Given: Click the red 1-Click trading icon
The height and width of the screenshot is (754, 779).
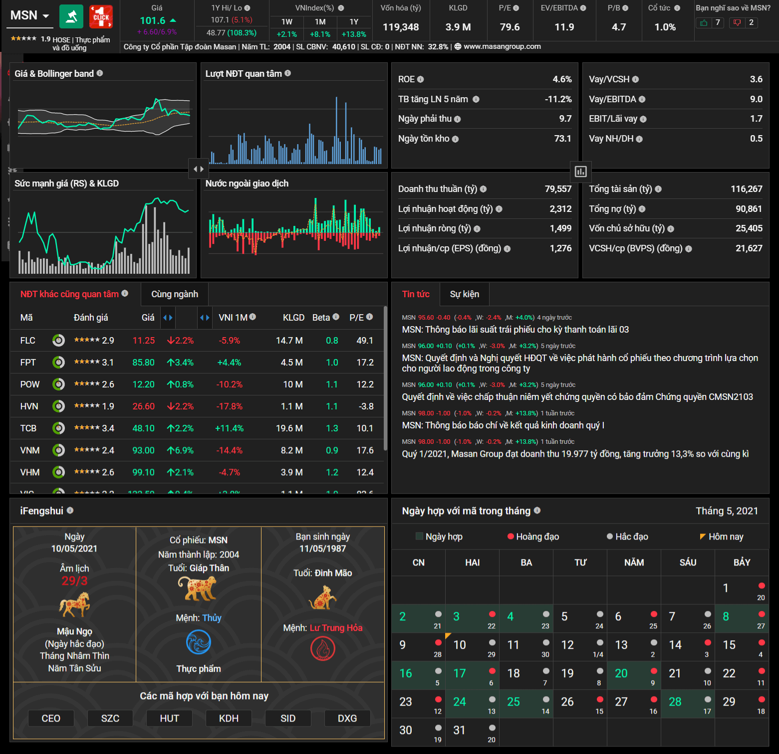Looking at the screenshot, I should pos(101,16).
